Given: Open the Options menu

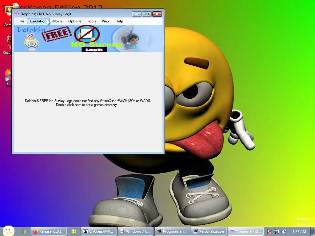Looking at the screenshot, I should coord(75,21).
